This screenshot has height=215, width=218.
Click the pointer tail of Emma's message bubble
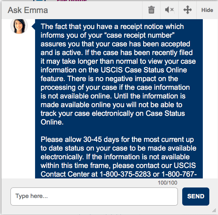click(33, 26)
